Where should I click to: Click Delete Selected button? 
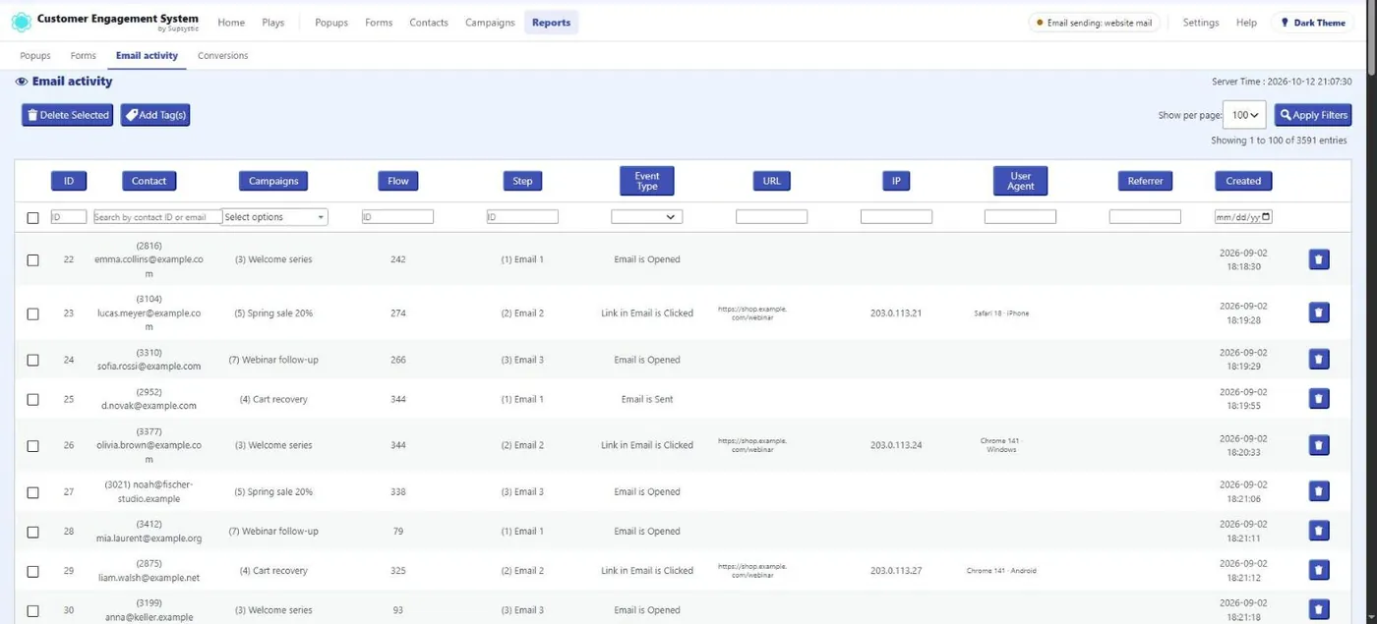[67, 115]
